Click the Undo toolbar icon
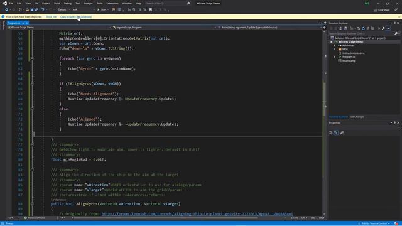 [43, 10]
